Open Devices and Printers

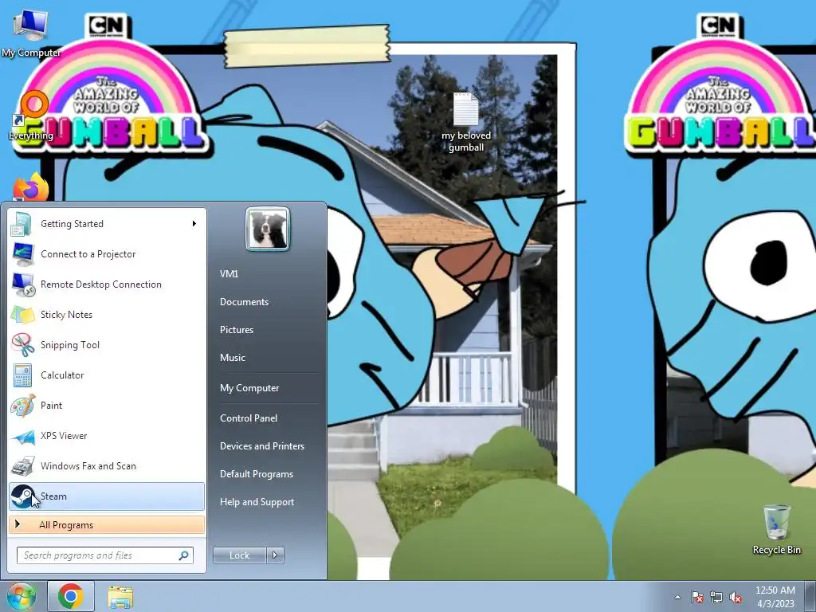point(261,446)
